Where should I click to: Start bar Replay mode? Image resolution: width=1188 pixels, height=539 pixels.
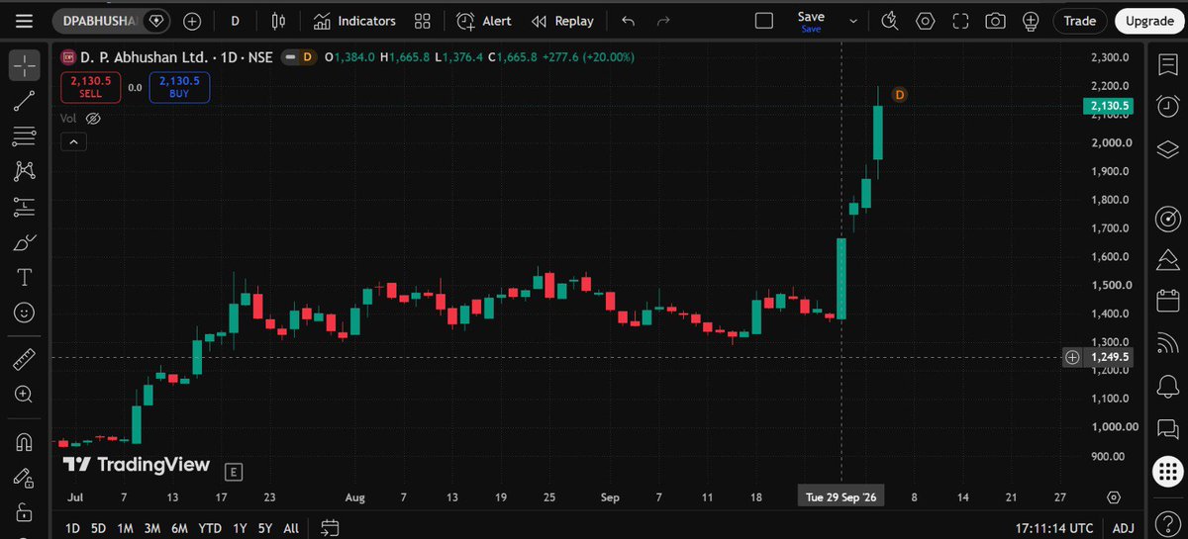[562, 21]
